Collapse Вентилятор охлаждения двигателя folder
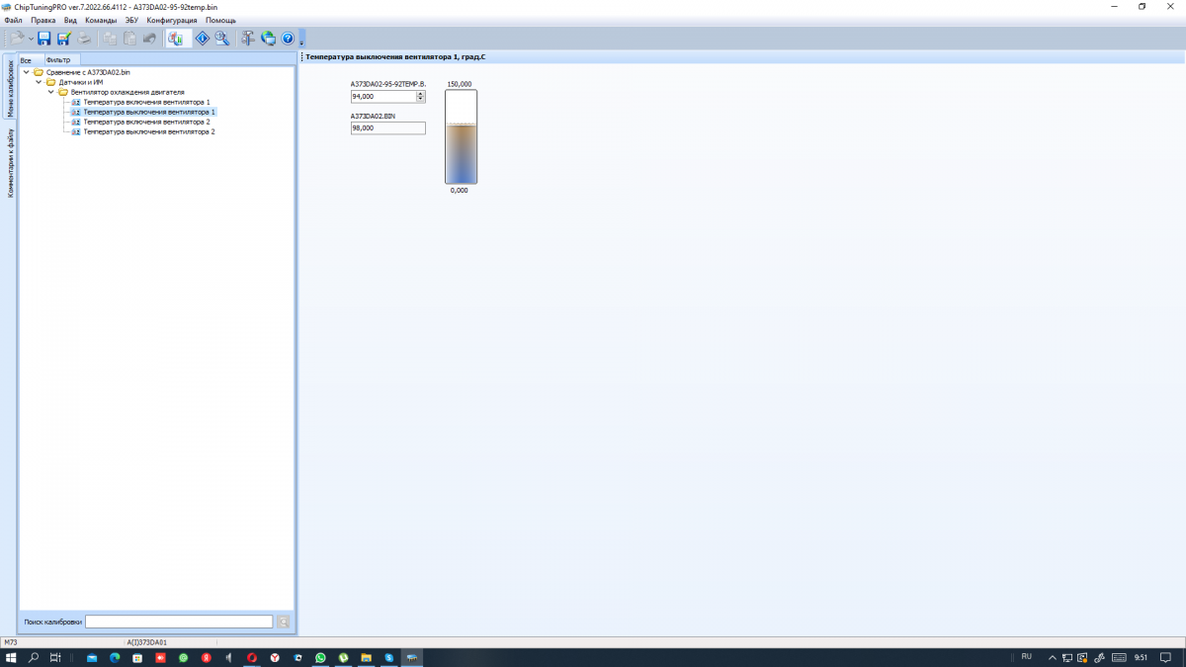The width and height of the screenshot is (1186, 667). pyautogui.click(x=50, y=92)
